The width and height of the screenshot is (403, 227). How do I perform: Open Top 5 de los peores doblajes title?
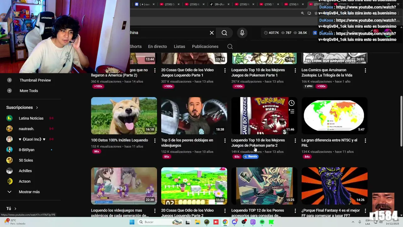pyautogui.click(x=187, y=143)
